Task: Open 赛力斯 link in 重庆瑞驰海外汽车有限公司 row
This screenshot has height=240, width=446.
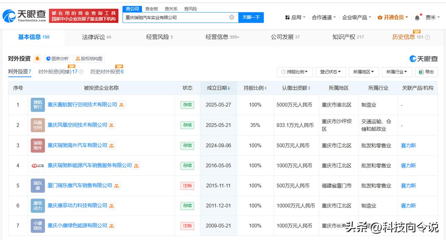Action: [x=408, y=145]
